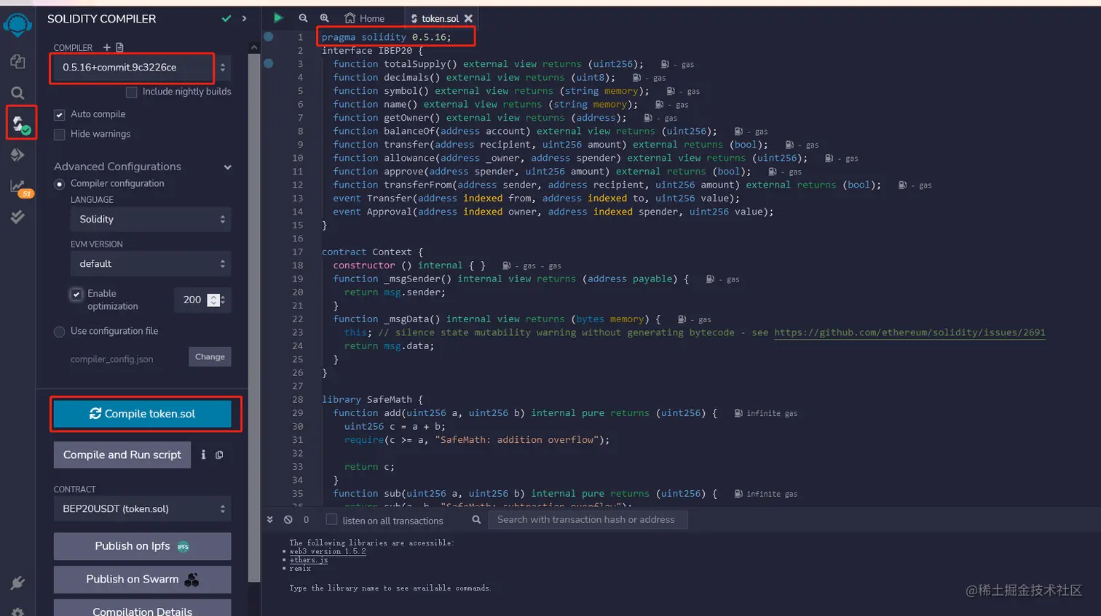This screenshot has height=616, width=1101.
Task: Click the compiler_config.json file path text
Action: [111, 359]
